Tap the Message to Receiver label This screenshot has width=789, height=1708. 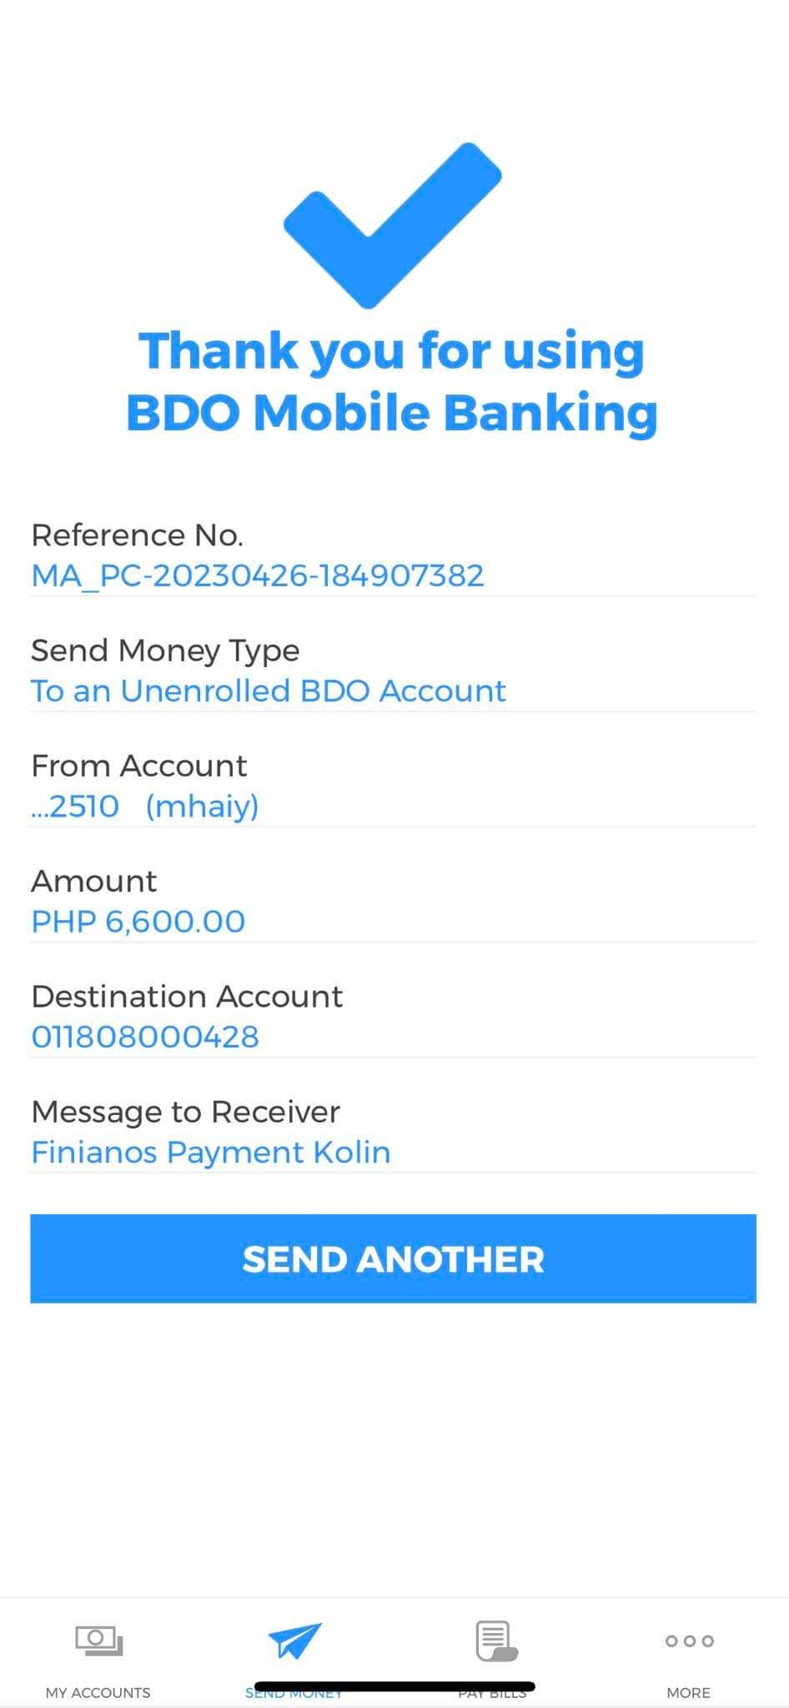coord(186,1111)
